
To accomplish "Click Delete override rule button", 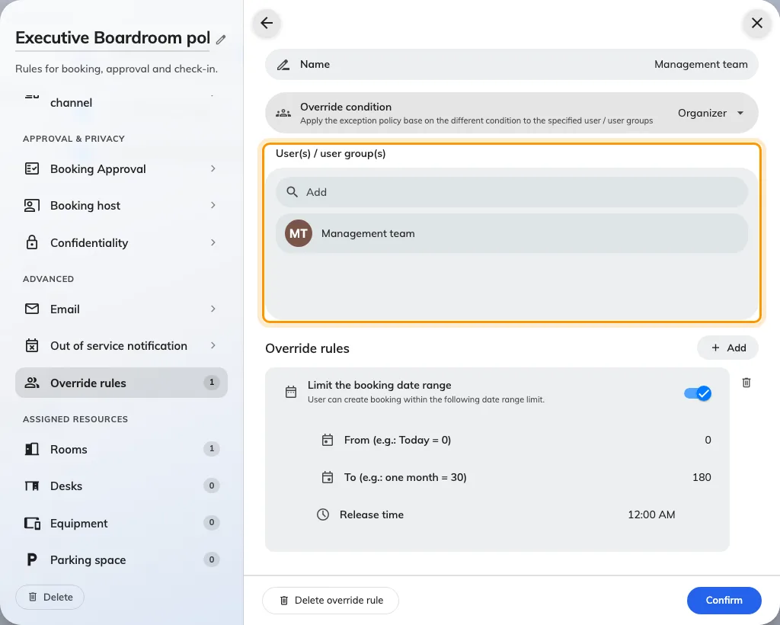I will (331, 600).
